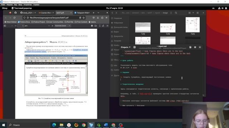Switch to Telegram Web tab
Image resolution: width=229 pixels, height=128 pixels.
click(82, 13)
